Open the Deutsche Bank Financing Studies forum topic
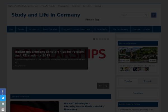Viewport: 168px width, 112px height. coord(137,110)
